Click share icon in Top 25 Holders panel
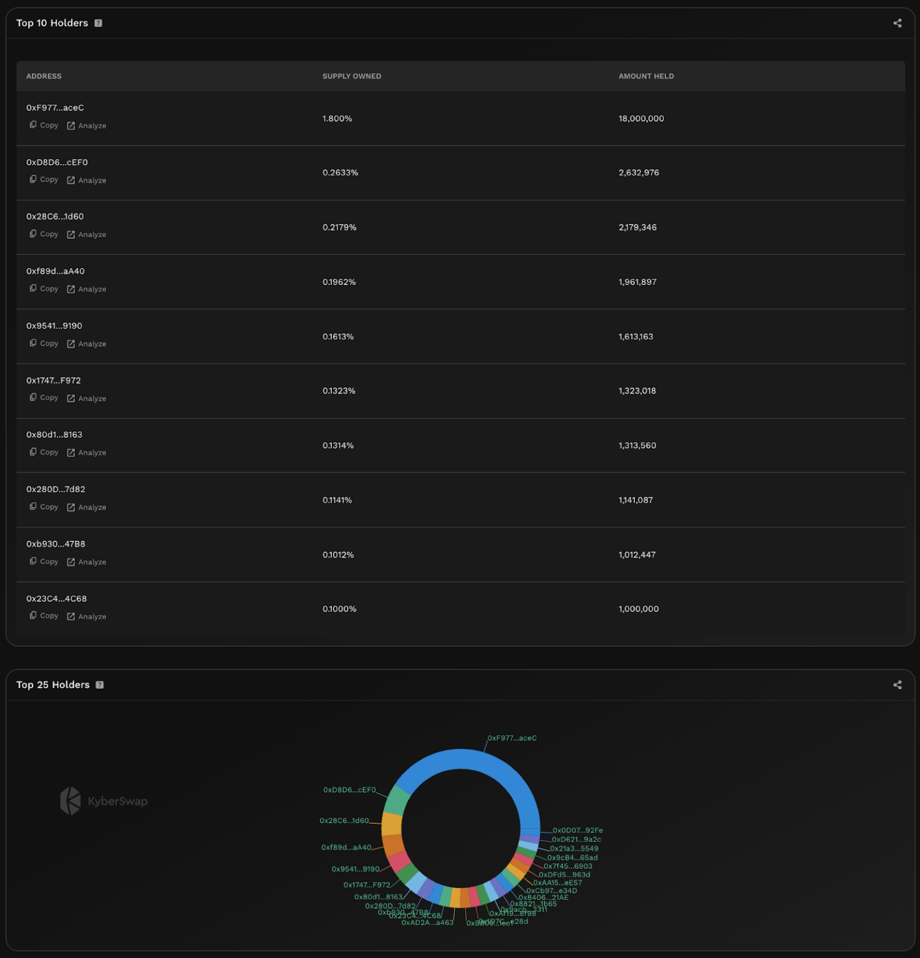 click(x=897, y=685)
